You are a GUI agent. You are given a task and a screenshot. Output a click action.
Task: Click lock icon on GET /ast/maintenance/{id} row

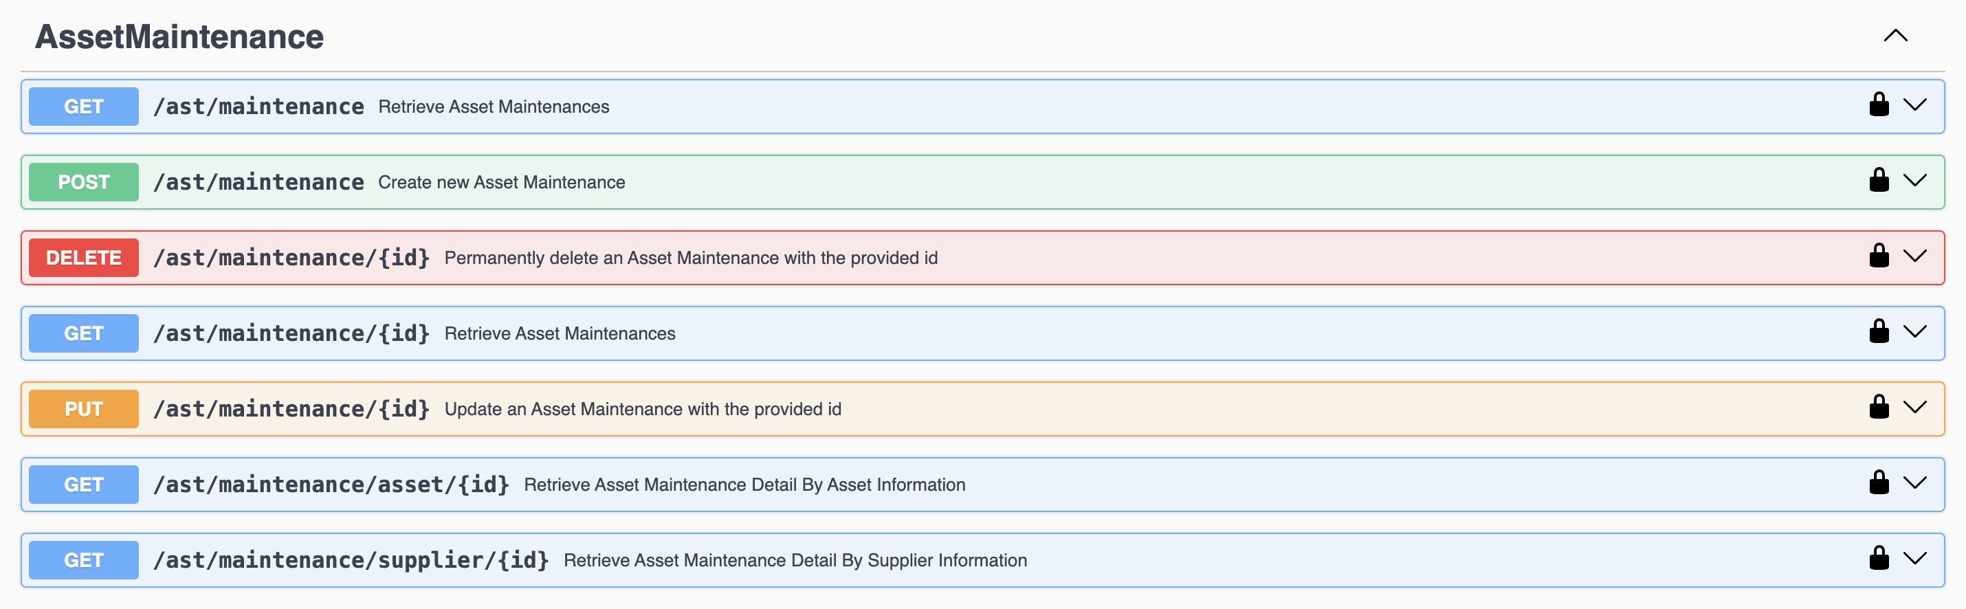1879,331
